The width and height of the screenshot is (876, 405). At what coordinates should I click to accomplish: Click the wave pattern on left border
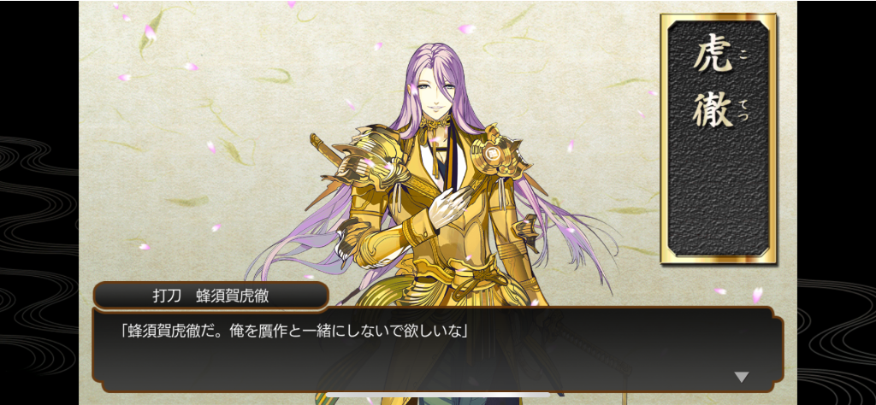point(38,251)
